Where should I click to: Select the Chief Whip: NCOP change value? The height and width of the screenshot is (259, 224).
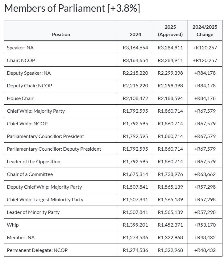pyautogui.click(x=205, y=123)
